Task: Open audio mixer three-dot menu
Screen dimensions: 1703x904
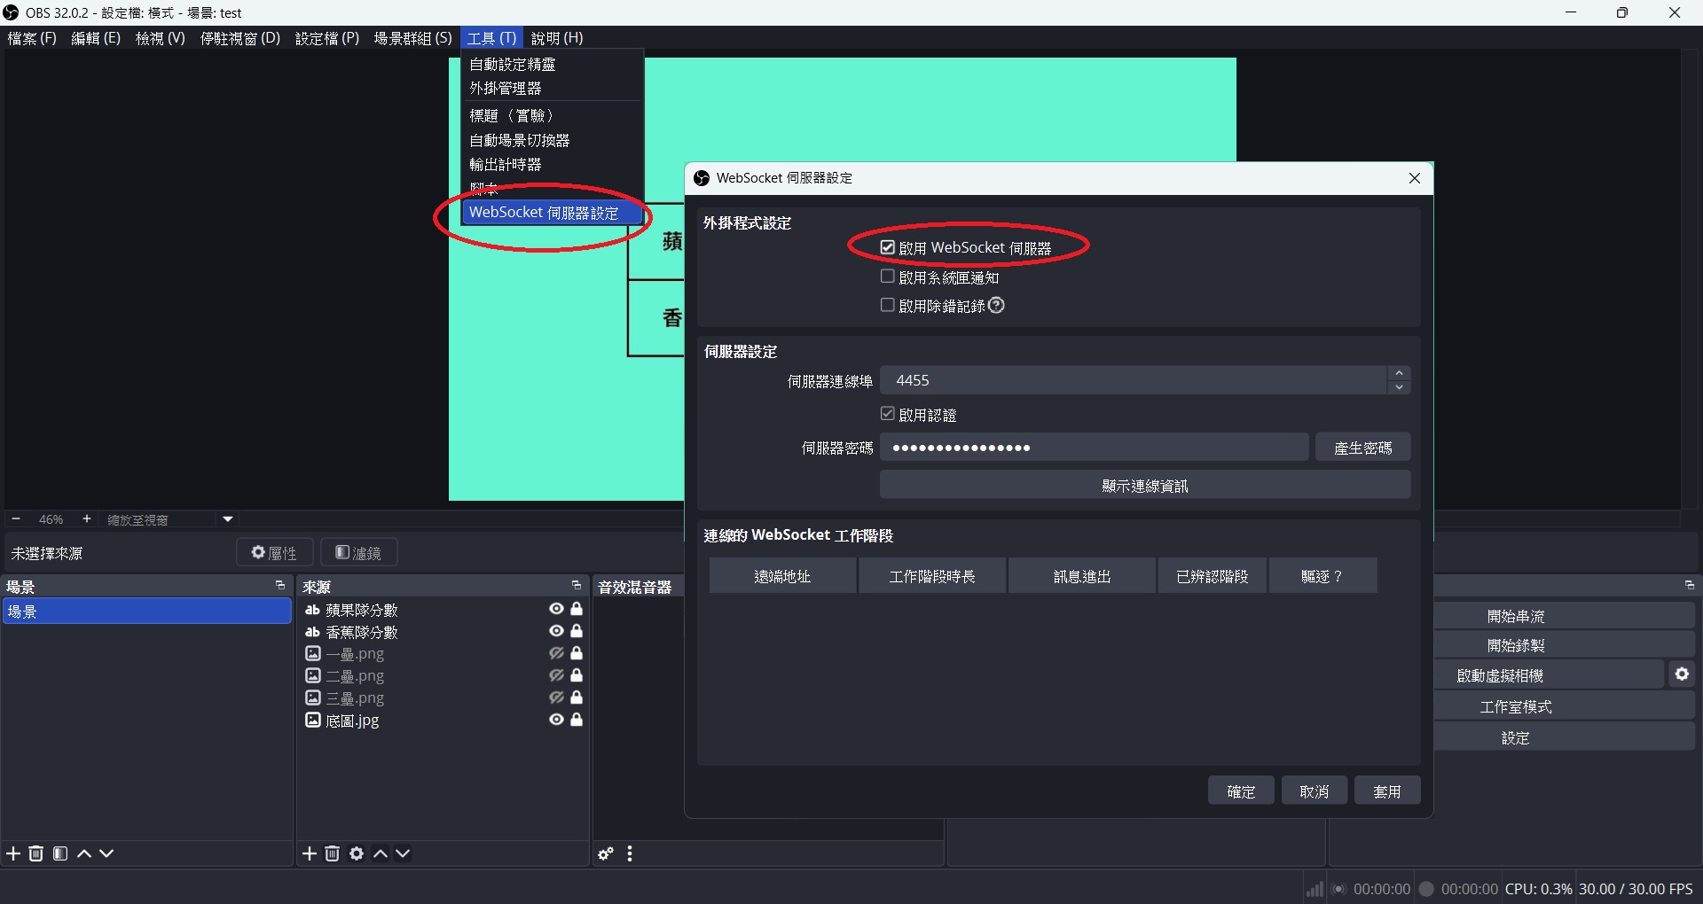Action: (630, 853)
